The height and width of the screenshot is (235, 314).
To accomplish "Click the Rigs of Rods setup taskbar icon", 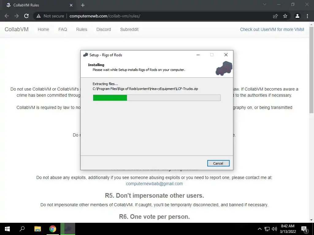I will tap(68, 229).
